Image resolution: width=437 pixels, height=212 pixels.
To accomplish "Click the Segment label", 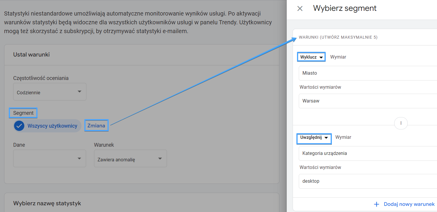I will pos(23,113).
